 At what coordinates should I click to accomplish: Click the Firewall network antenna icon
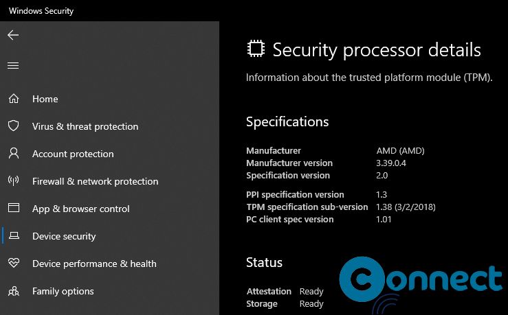(14, 181)
